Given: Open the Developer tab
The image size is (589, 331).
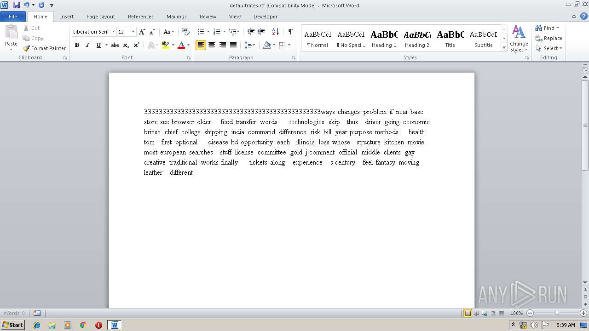Looking at the screenshot, I should [x=266, y=17].
